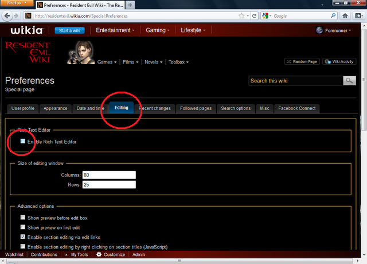The width and height of the screenshot is (367, 264).
Task: Click the Start a wiki button
Action: click(x=69, y=30)
